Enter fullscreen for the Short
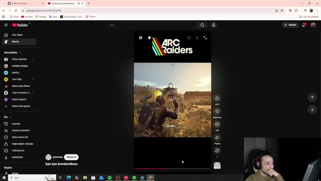 click(205, 38)
